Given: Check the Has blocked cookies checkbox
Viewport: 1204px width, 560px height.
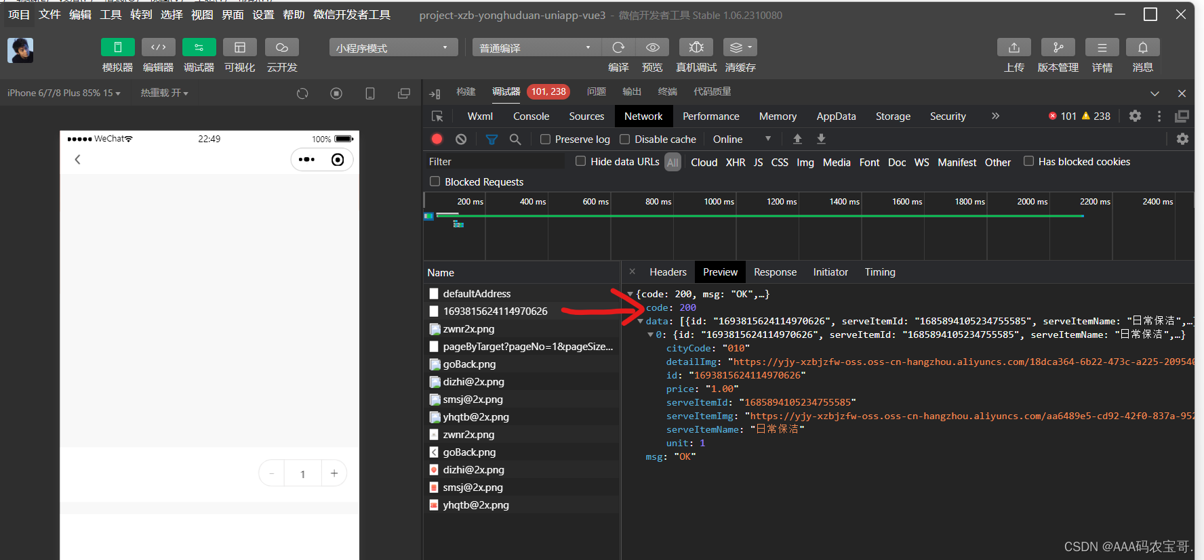Looking at the screenshot, I should tap(1028, 161).
